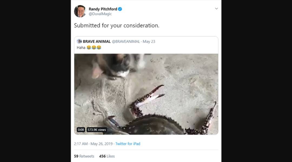Open the tweet options caret in the top right

click(x=216, y=8)
